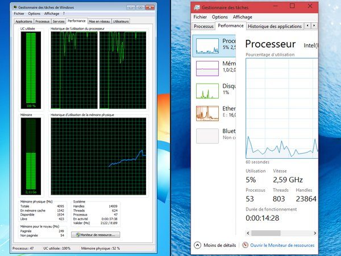Switch to Historique des applications tab
Image resolution: width=341 pixels, height=256 pixels.
(275, 26)
